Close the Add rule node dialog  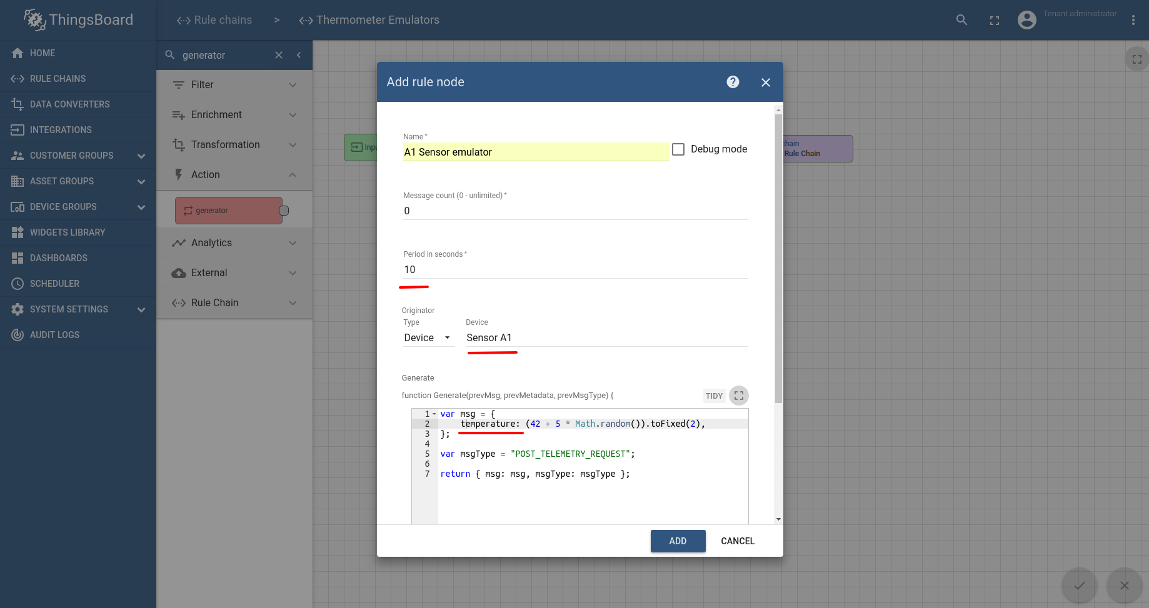pyautogui.click(x=765, y=82)
